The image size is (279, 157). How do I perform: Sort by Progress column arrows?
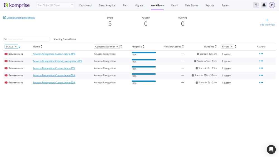point(143,46)
